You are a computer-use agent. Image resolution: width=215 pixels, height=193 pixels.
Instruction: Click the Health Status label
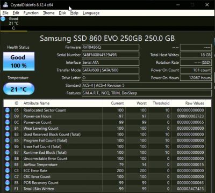coord(18,47)
